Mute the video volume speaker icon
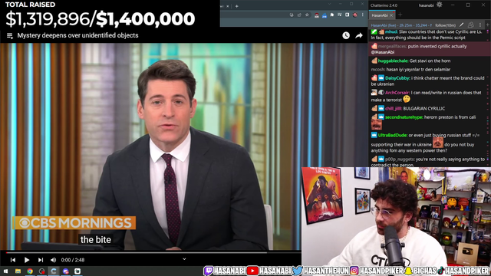 click(53, 260)
